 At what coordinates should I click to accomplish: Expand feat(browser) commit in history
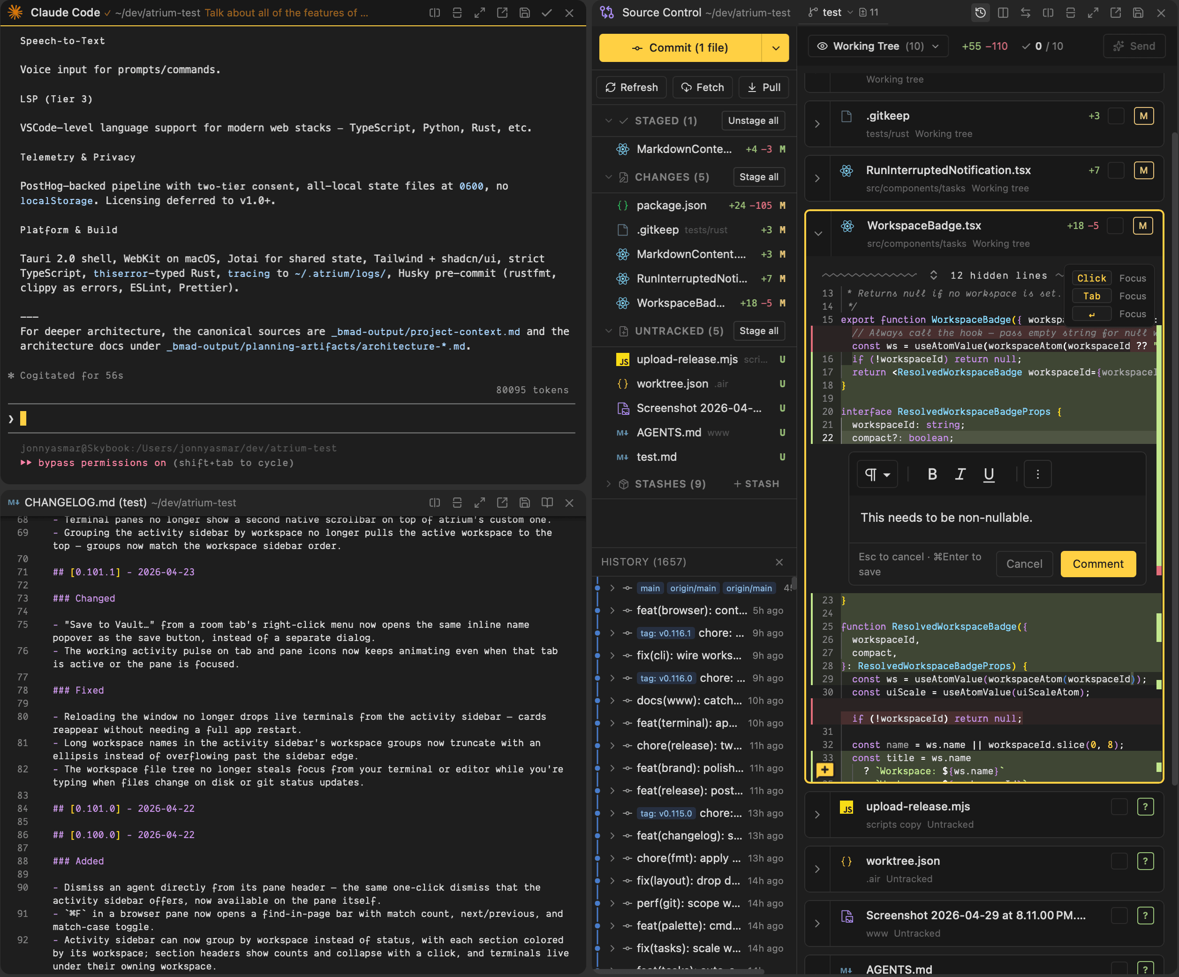tap(612, 611)
